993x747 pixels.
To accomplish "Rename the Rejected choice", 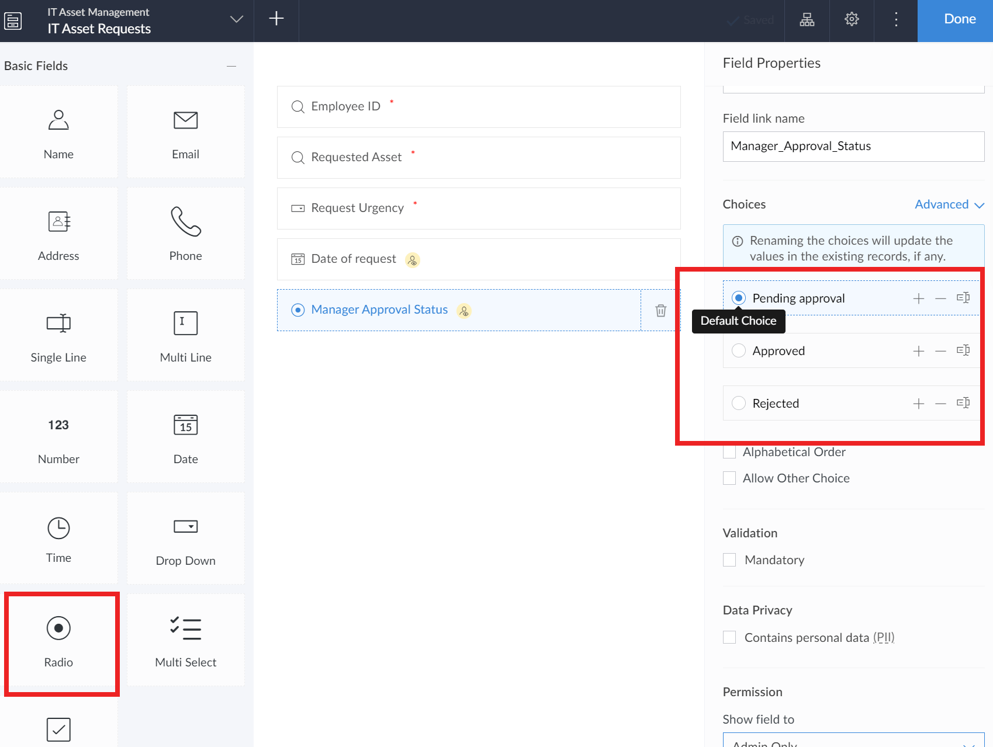I will click(x=963, y=402).
